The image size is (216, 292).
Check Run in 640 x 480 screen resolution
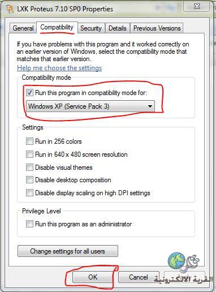click(x=29, y=154)
